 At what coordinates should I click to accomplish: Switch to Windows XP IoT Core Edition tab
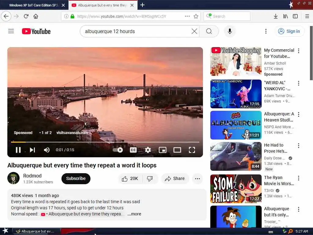(33, 5)
